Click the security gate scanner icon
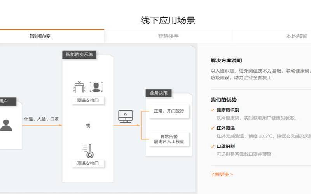The image size is (311, 194). coord(79,87)
